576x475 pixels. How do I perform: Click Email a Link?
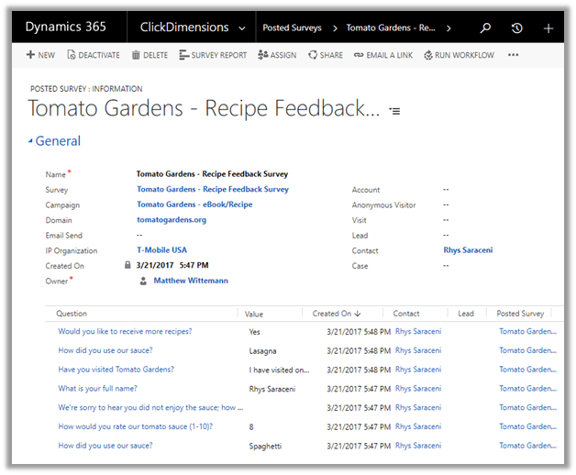(383, 55)
